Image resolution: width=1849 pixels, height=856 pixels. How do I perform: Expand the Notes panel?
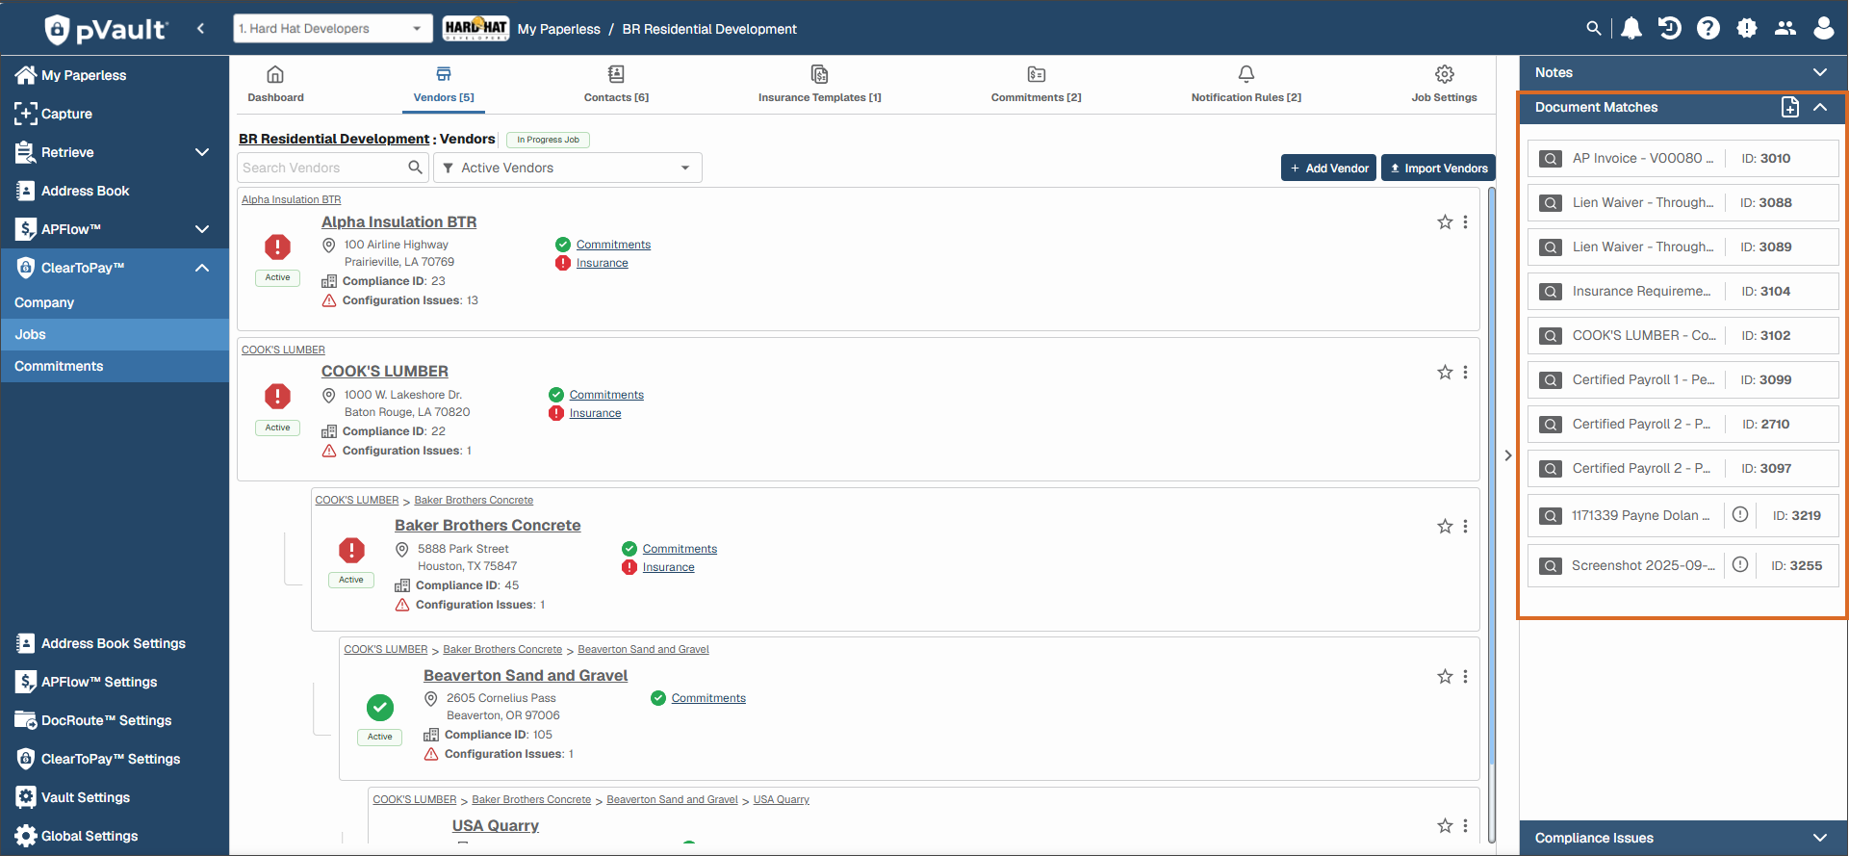tap(1820, 72)
